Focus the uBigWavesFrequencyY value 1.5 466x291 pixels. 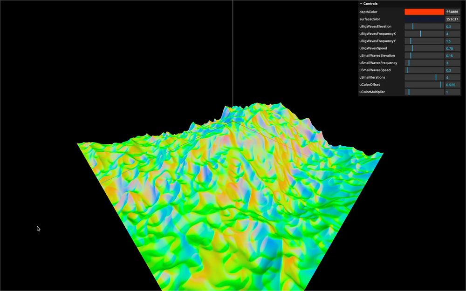[x=452, y=41]
